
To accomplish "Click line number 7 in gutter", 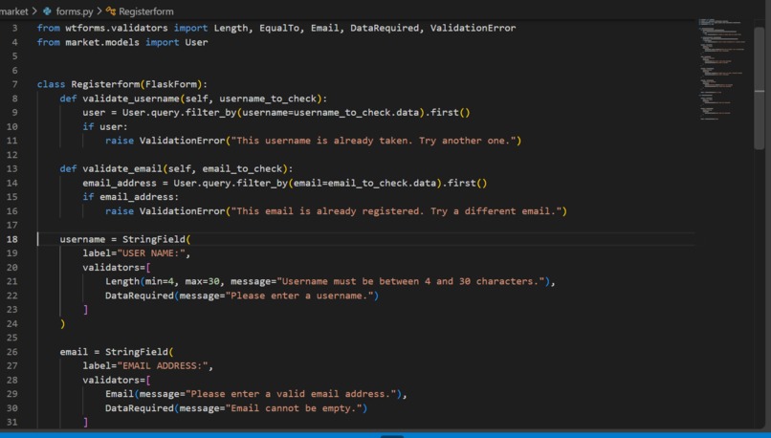I will [x=14, y=84].
